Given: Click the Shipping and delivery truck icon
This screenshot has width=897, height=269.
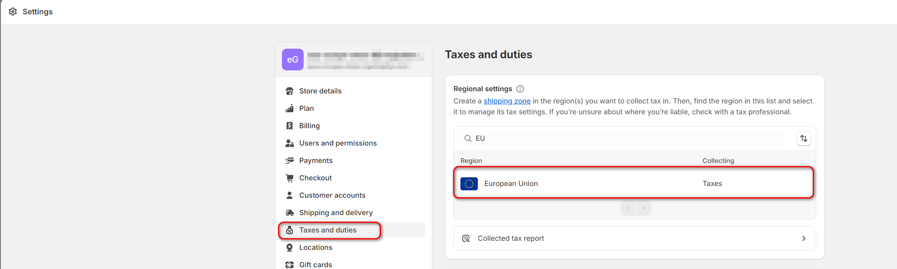Looking at the screenshot, I should click(289, 213).
